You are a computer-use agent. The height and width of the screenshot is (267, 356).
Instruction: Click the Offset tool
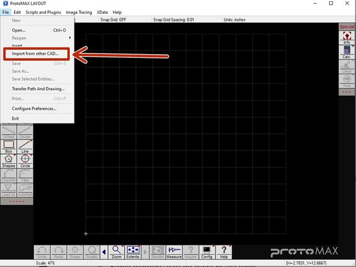8,132
